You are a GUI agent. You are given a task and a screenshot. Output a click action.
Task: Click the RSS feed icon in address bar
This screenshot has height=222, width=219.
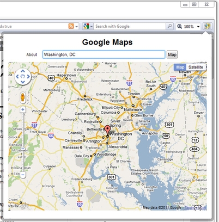[71, 26]
